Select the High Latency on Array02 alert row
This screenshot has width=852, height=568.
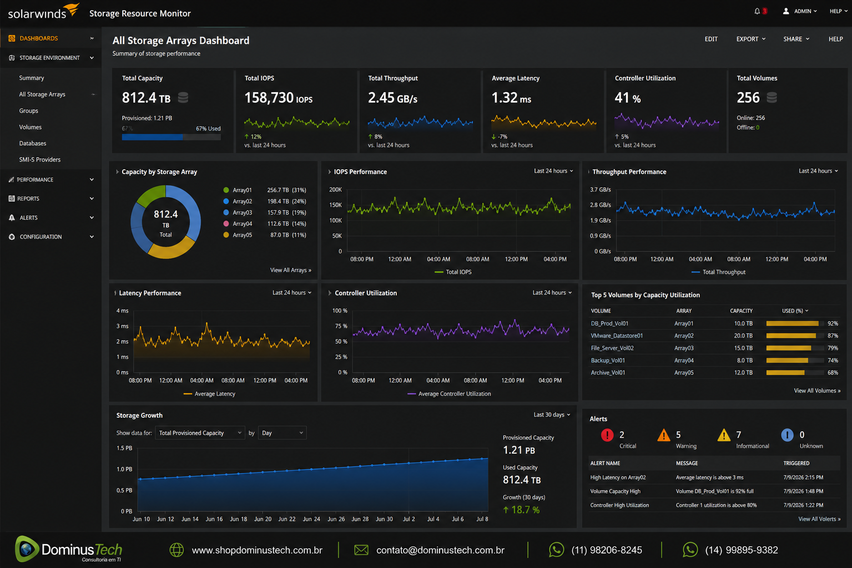pos(714,478)
